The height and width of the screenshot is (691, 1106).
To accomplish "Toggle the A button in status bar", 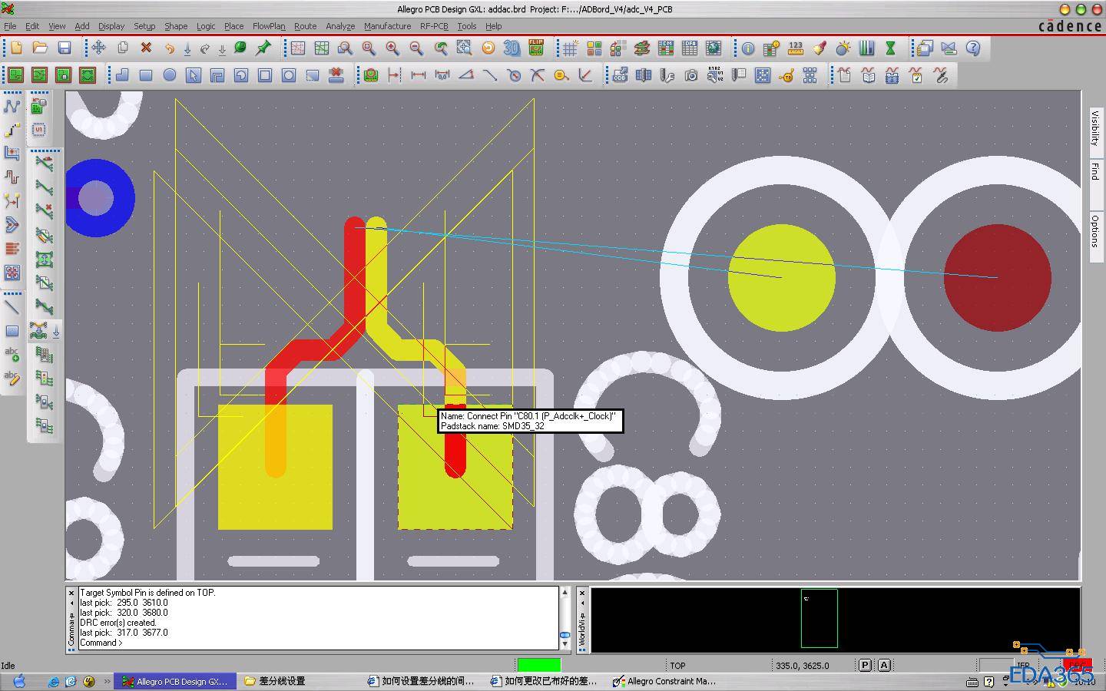I will click(x=884, y=666).
